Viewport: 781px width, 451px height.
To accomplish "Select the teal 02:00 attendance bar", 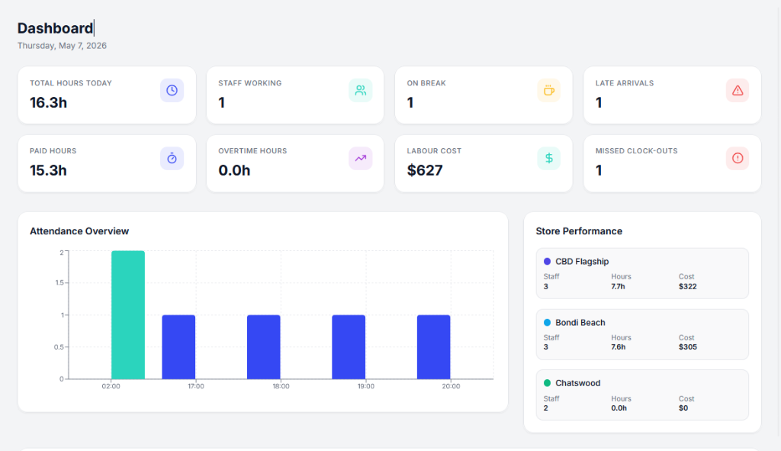I will click(128, 315).
